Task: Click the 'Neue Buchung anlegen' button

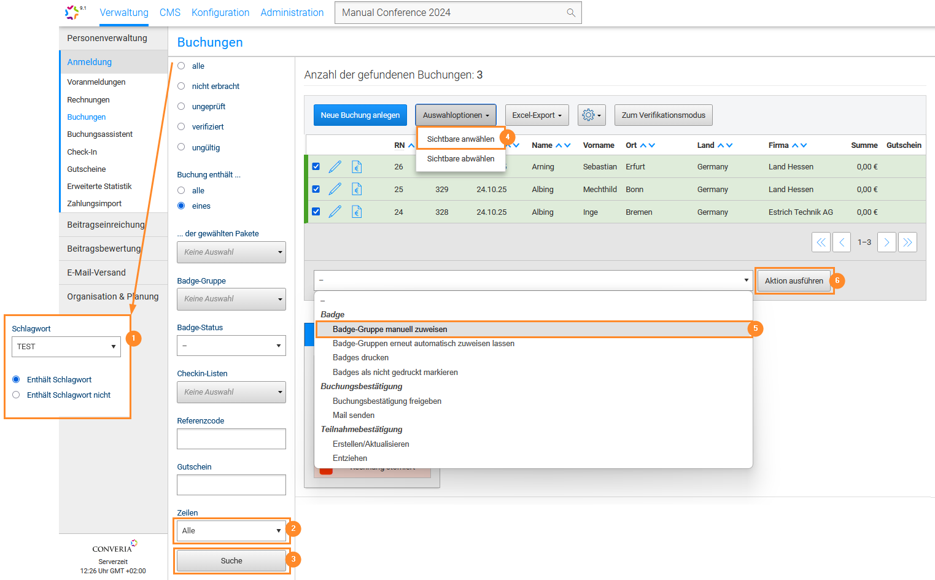Action: click(x=360, y=115)
